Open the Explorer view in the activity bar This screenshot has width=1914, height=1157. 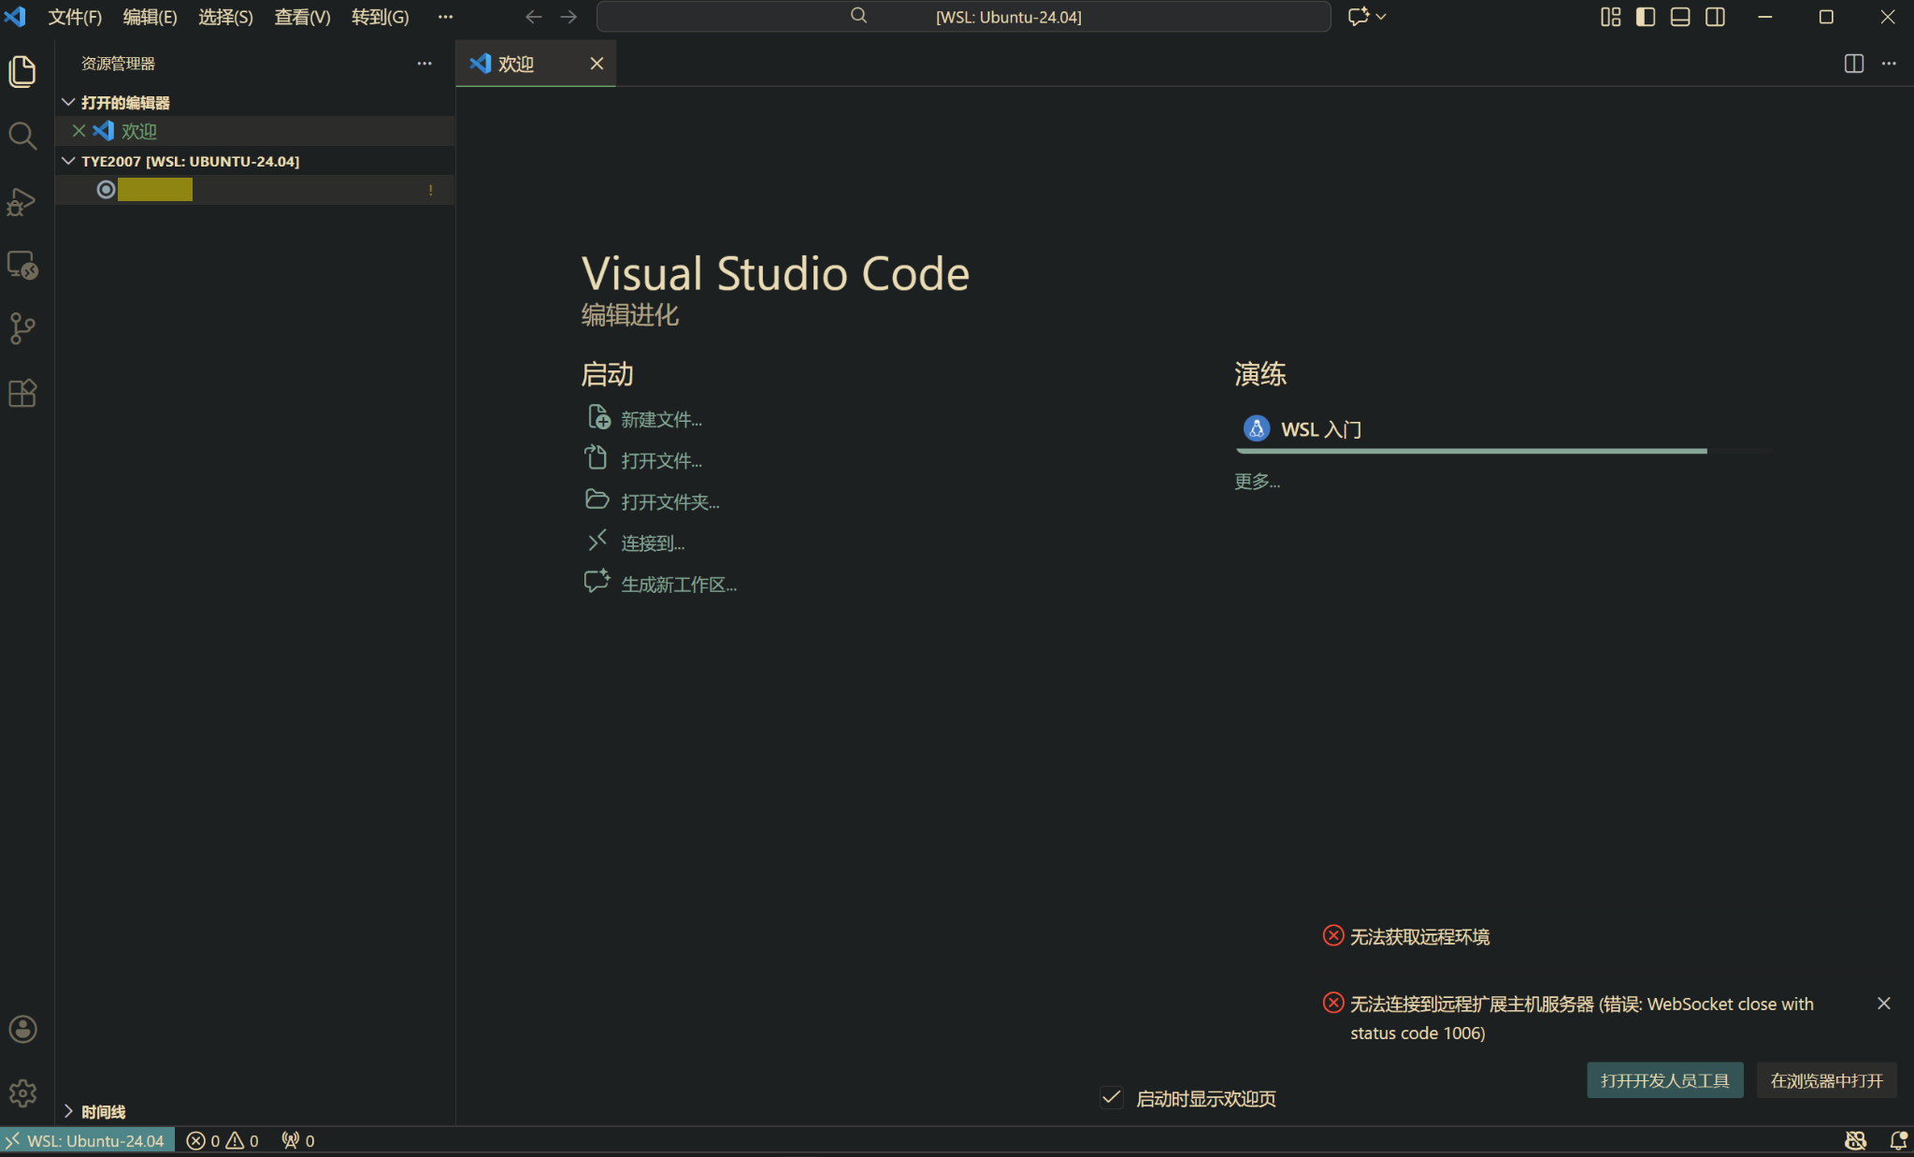point(22,72)
